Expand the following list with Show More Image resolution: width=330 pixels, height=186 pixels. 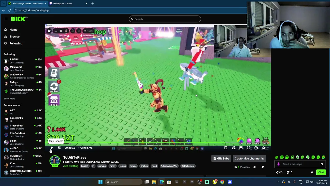point(9,99)
